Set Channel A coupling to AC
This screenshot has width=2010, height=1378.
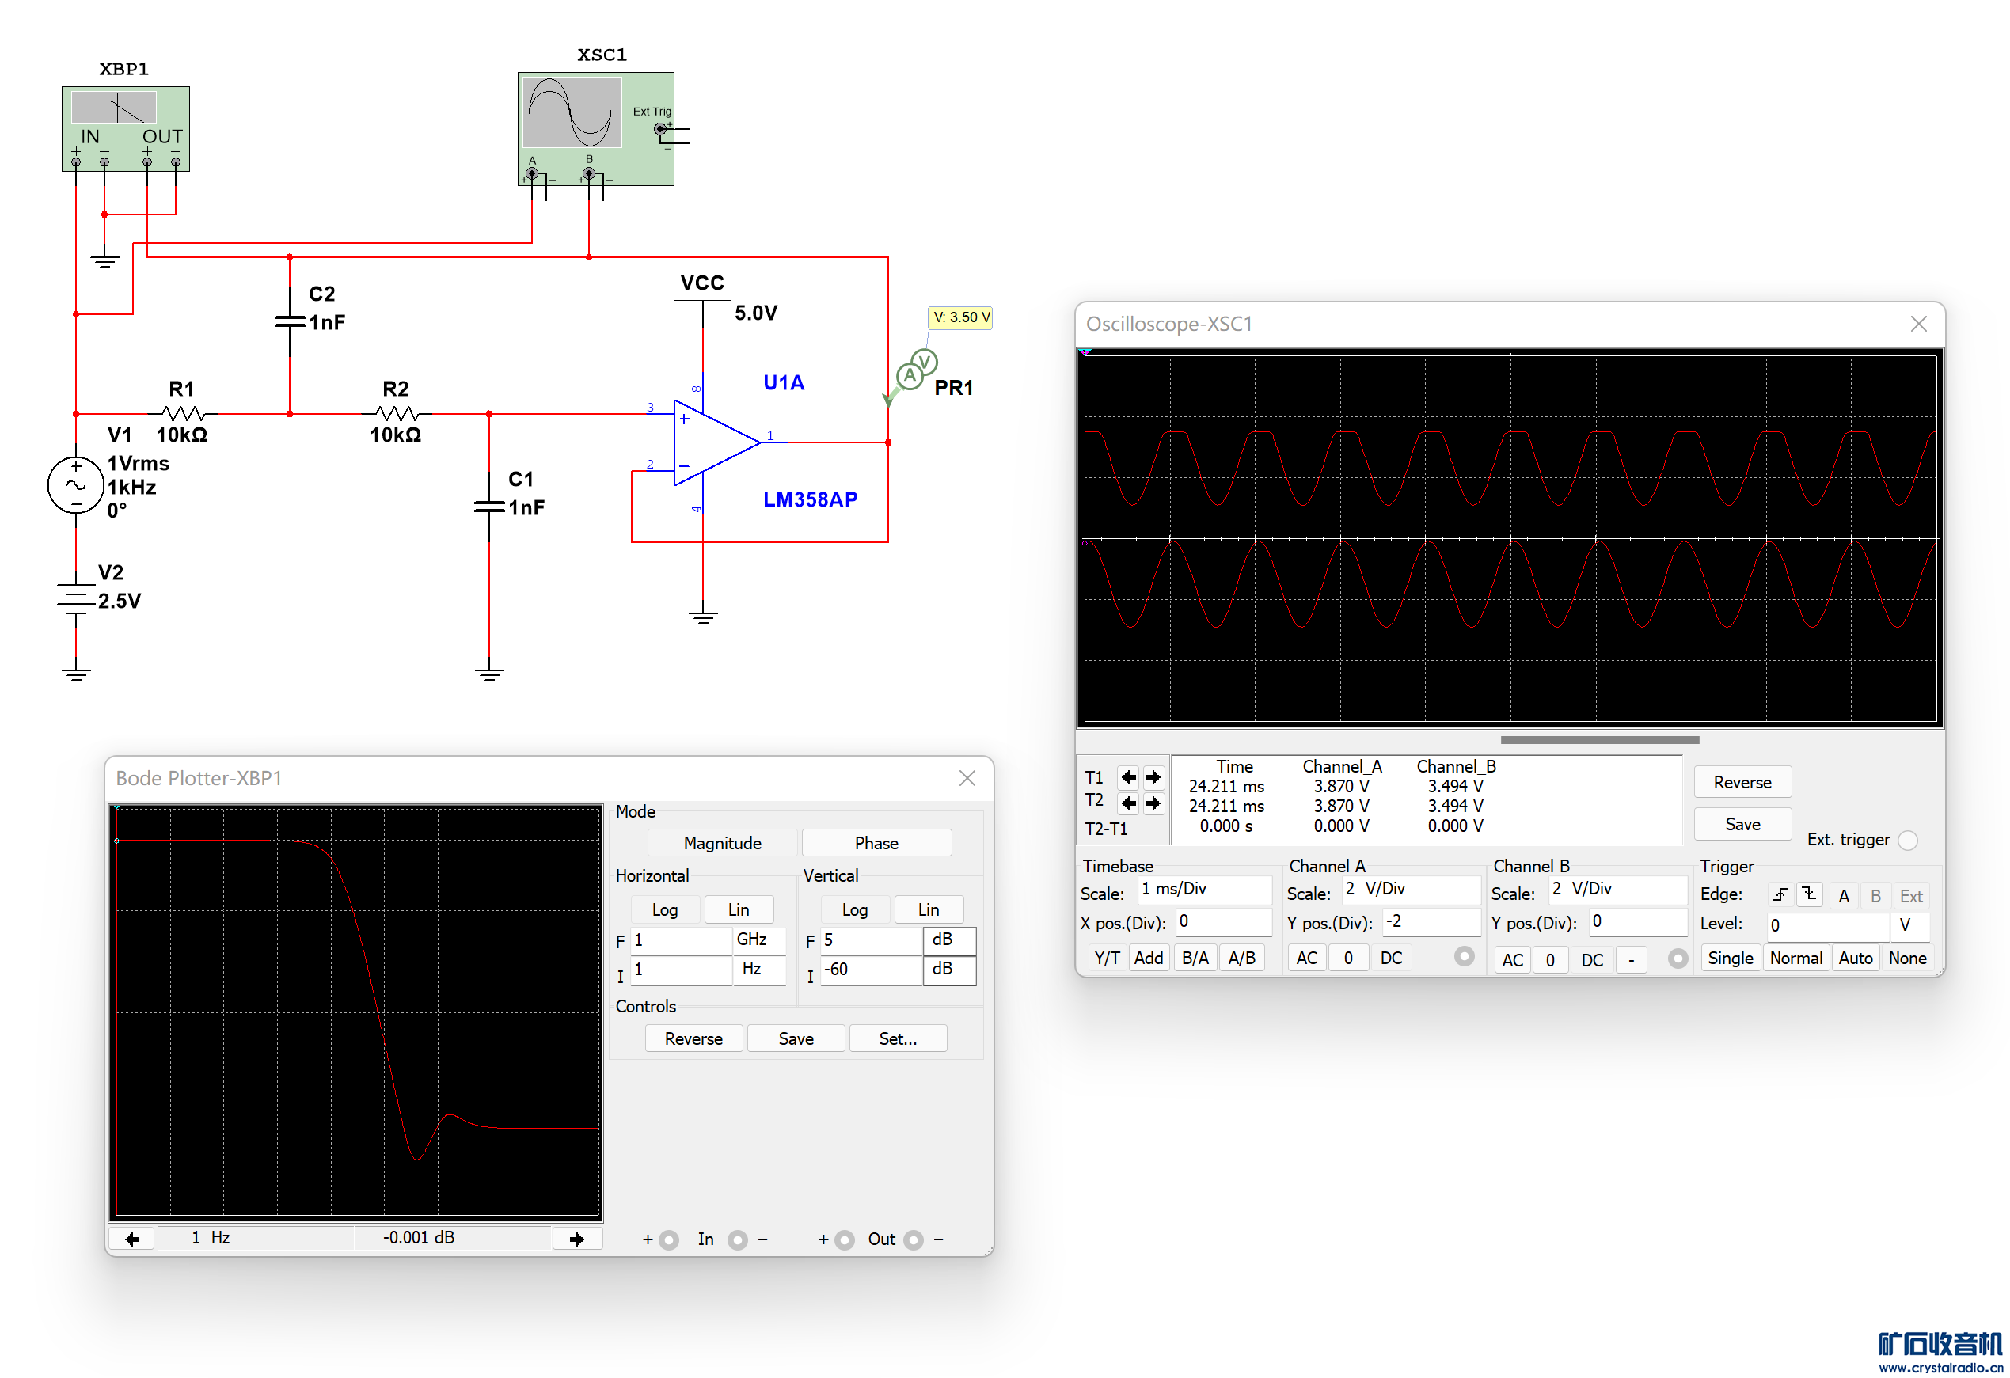pyautogui.click(x=1307, y=959)
